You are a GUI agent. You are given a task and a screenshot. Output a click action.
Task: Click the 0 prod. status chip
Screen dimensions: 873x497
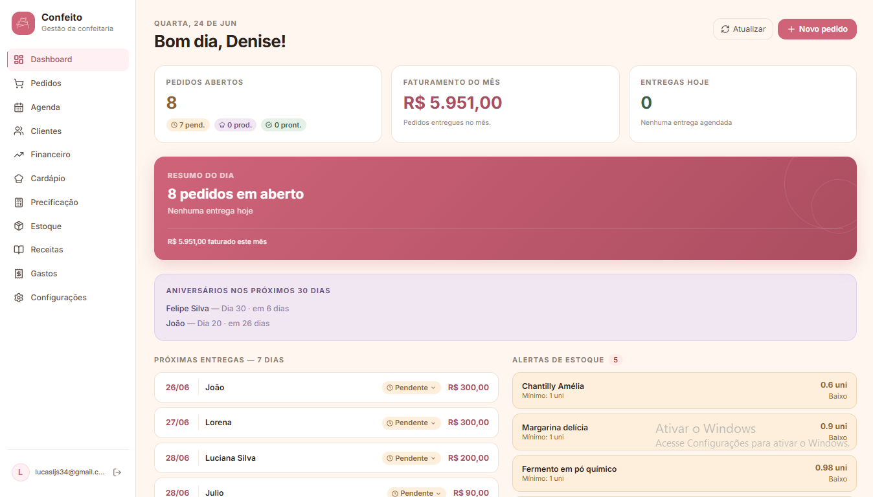point(235,125)
